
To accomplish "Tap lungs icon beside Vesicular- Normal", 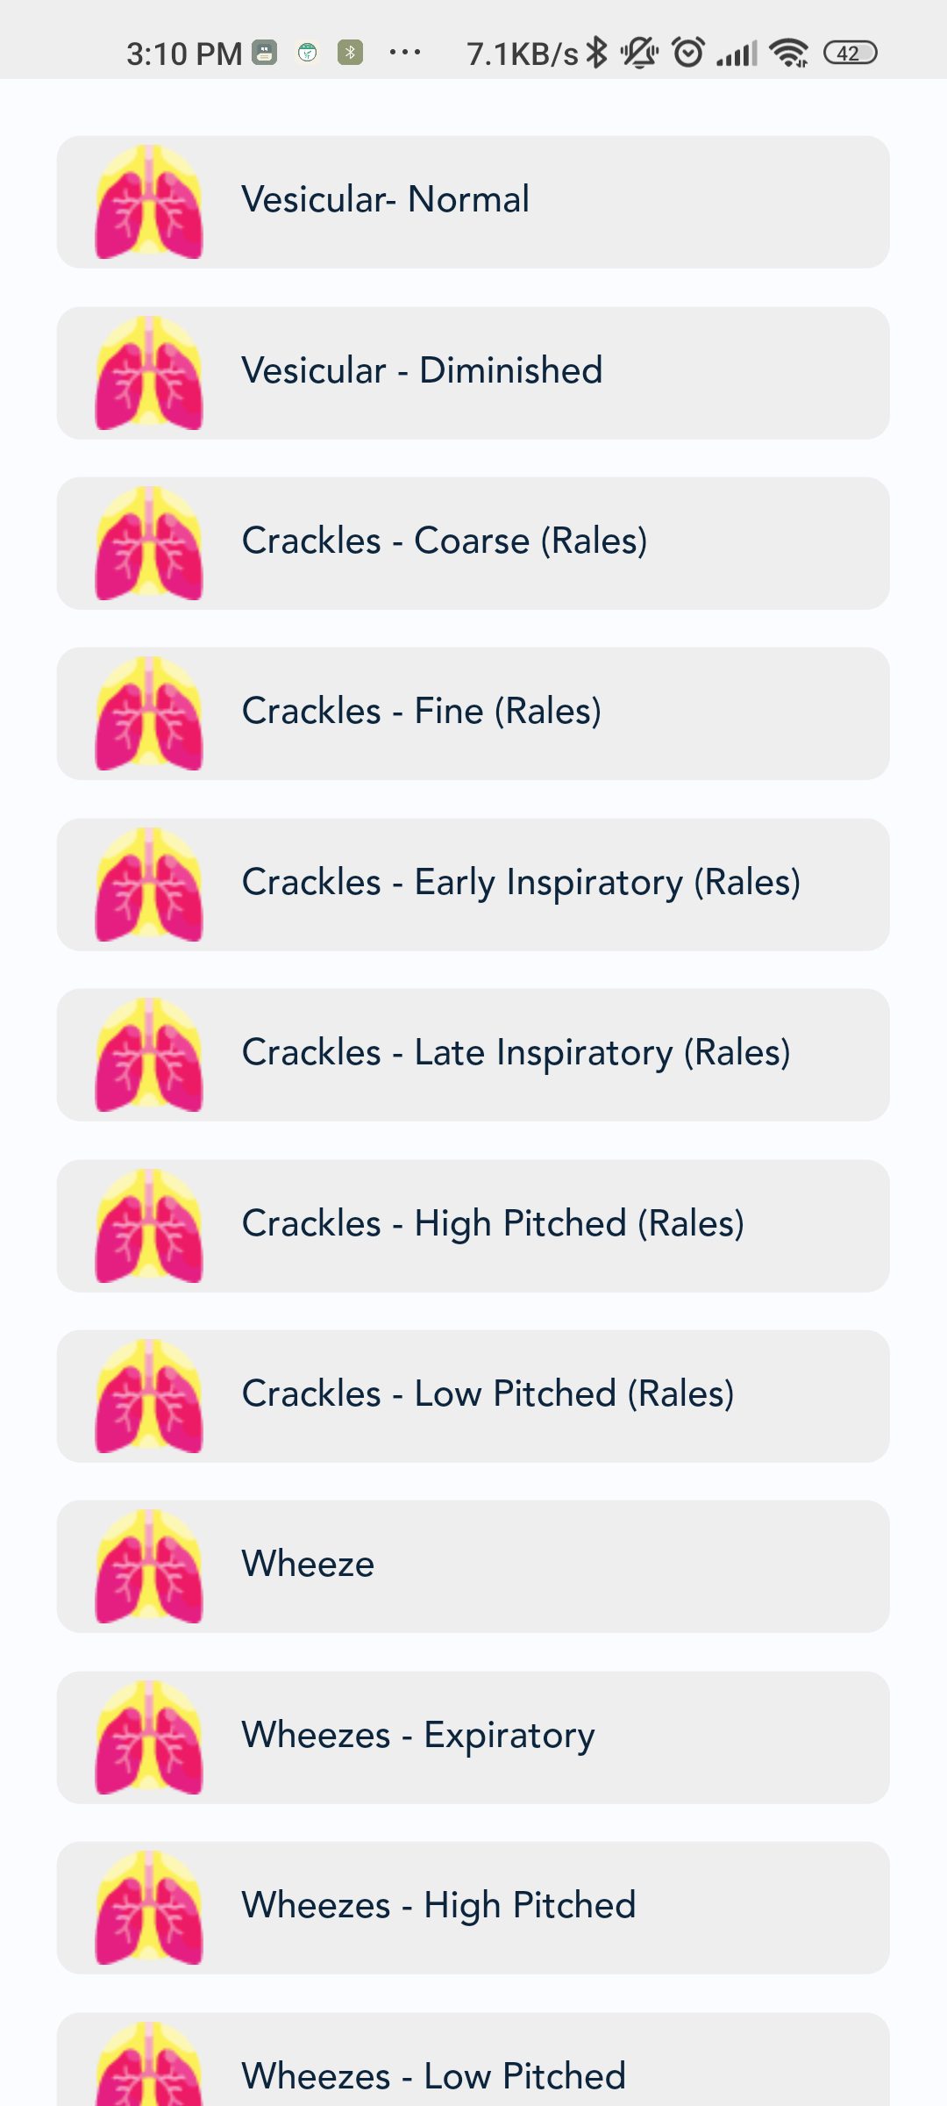I will coord(149,202).
